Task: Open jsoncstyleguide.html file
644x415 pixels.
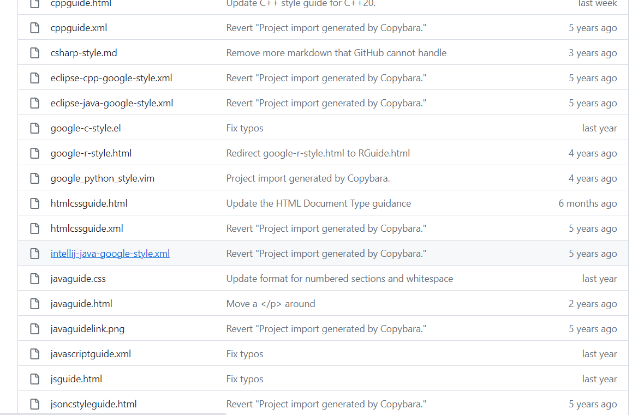Action: point(94,404)
